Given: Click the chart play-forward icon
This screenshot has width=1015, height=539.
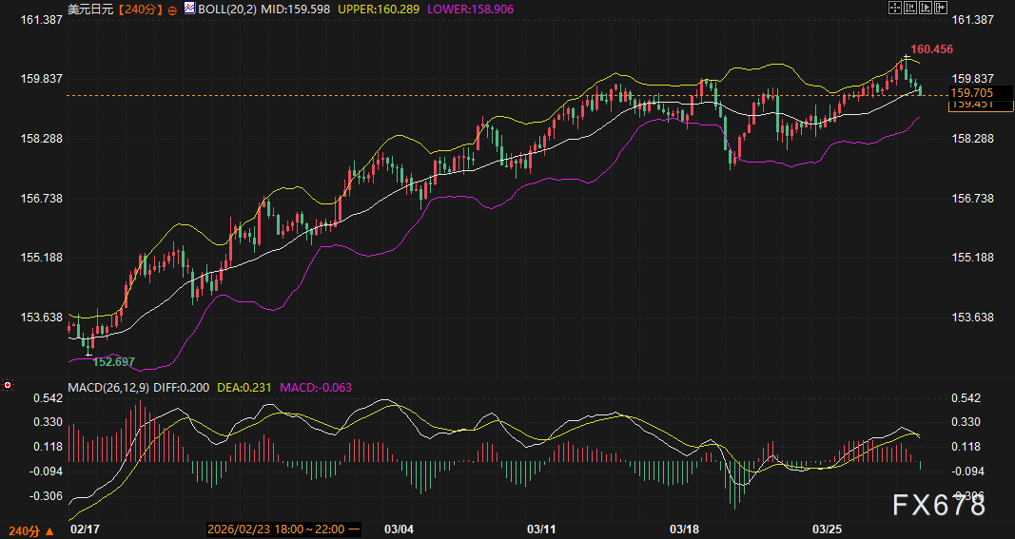Looking at the screenshot, I should 926,8.
